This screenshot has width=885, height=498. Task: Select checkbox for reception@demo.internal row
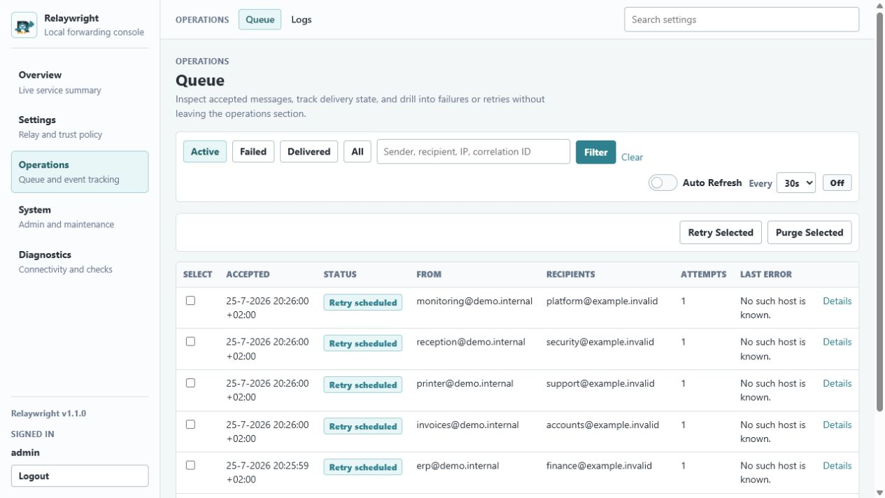point(190,341)
